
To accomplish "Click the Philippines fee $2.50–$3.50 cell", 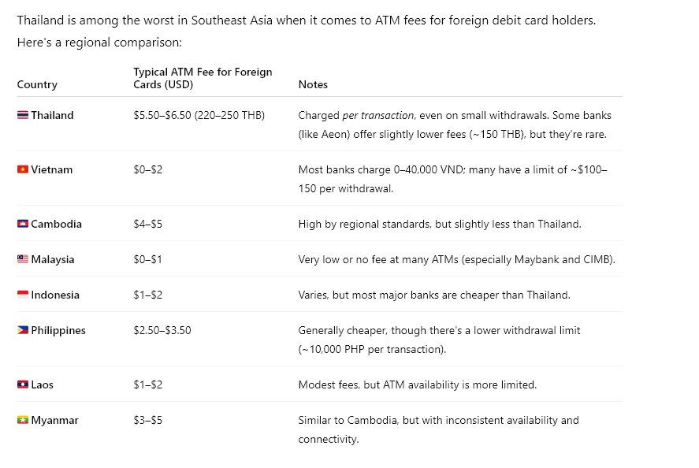I will 162,330.
